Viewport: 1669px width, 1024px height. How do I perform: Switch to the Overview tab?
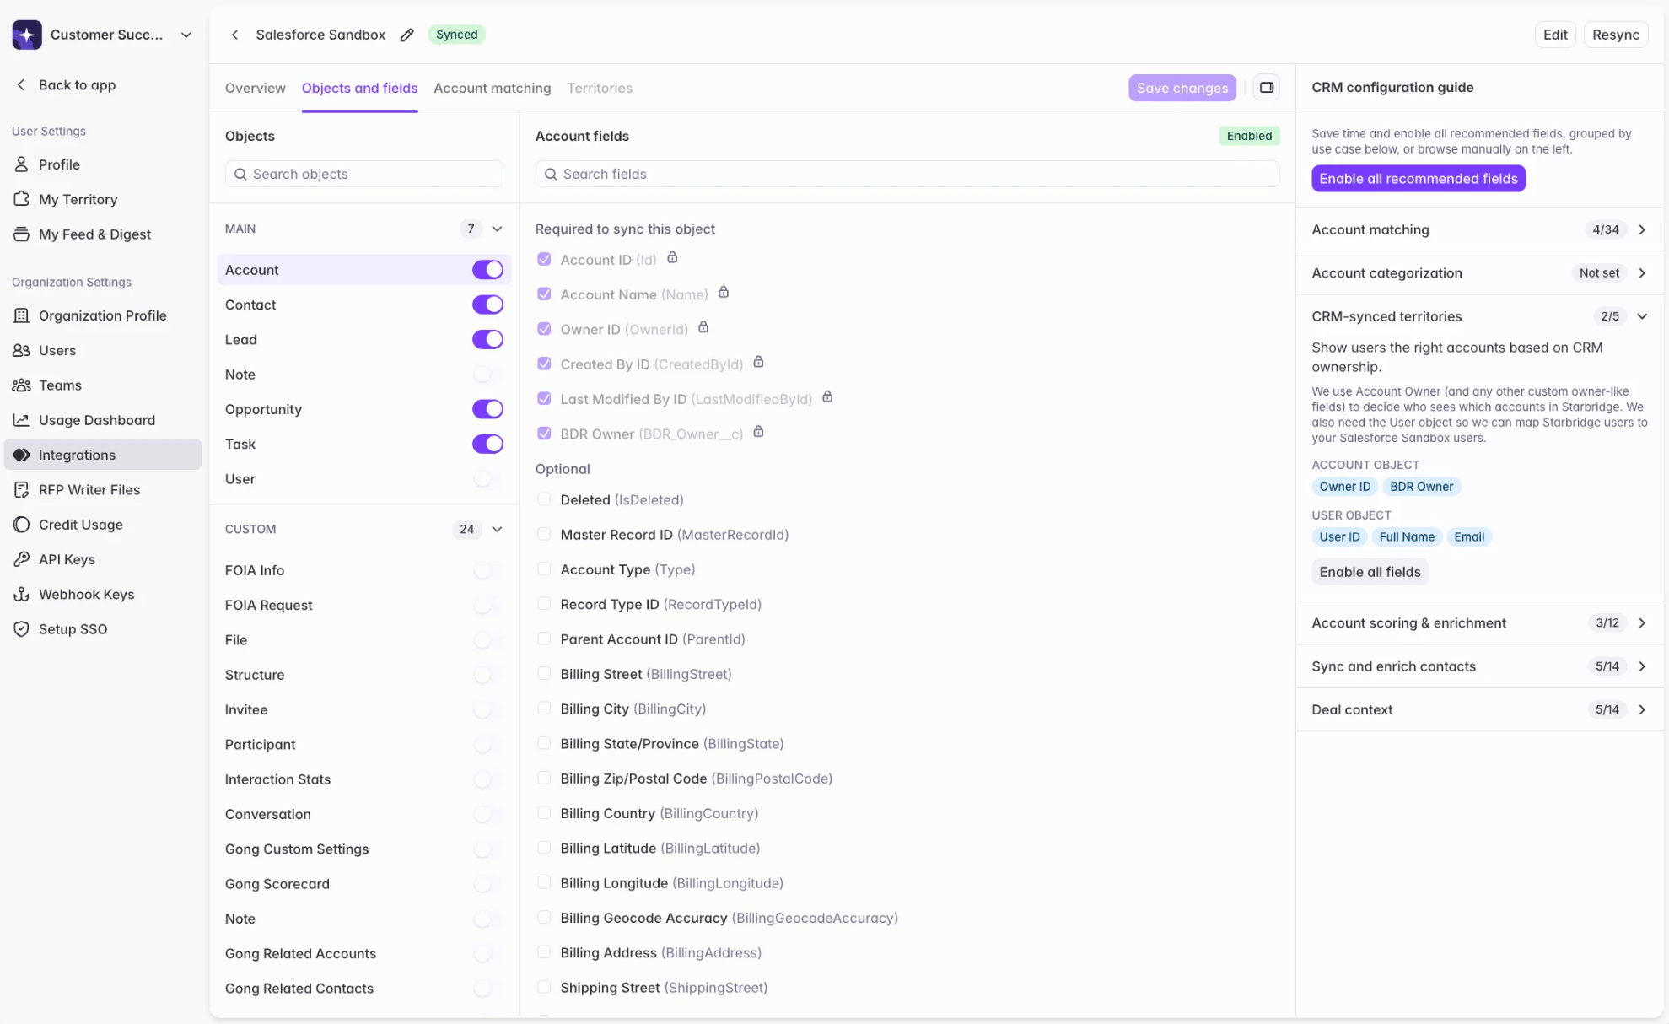coord(255,88)
